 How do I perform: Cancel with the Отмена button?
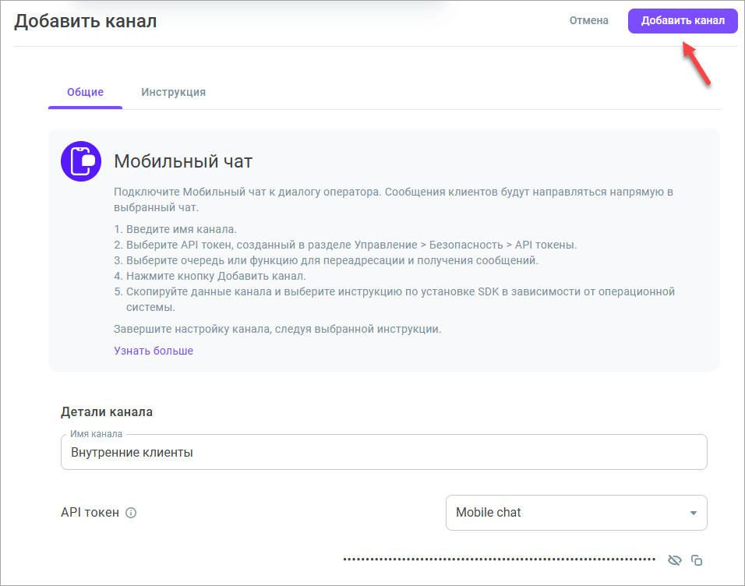(x=588, y=21)
